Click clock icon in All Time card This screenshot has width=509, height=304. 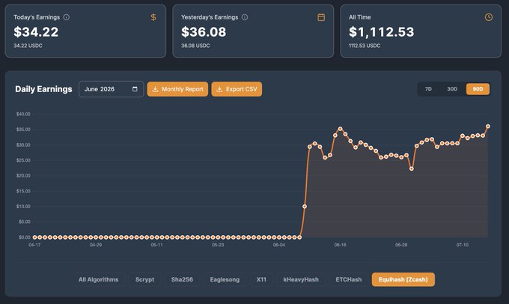(489, 17)
